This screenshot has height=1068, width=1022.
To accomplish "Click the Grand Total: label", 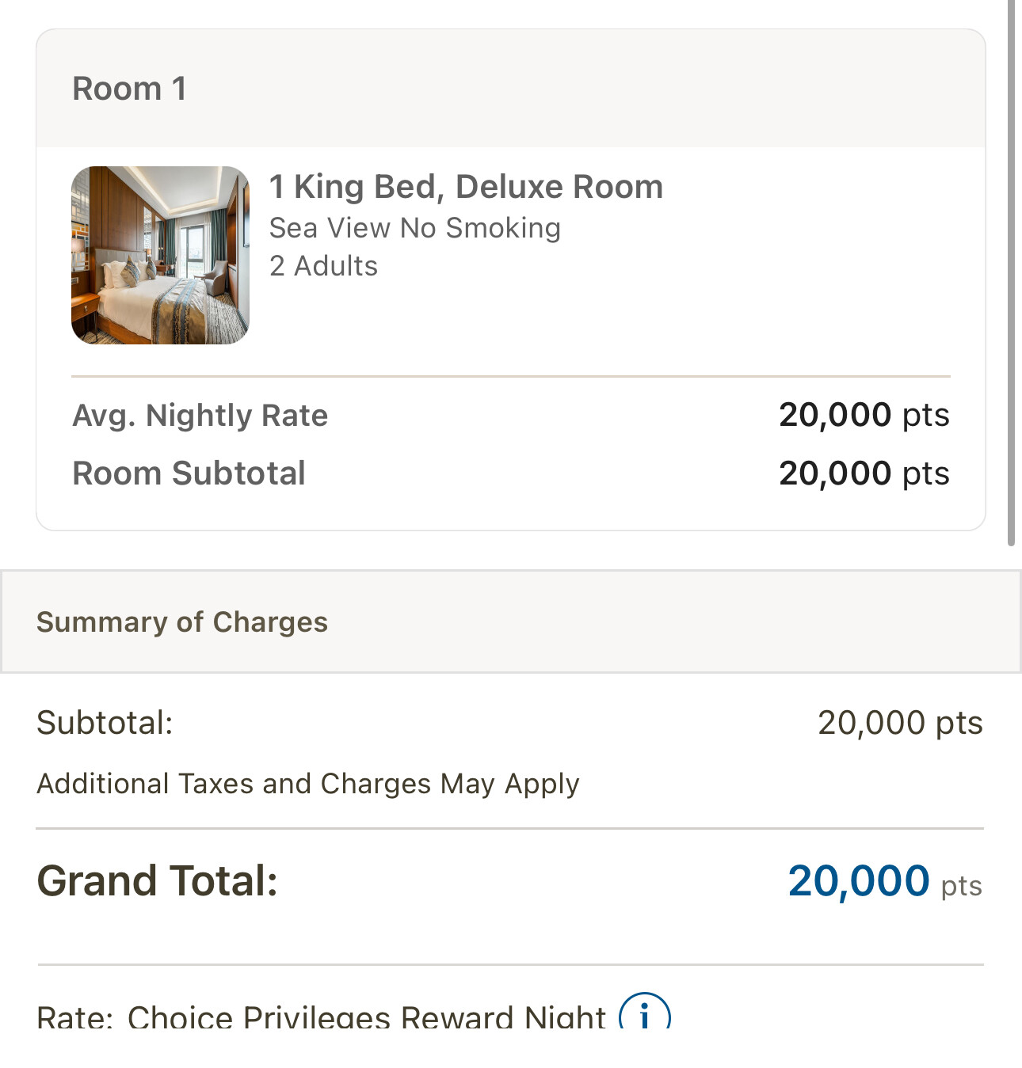I will (157, 880).
